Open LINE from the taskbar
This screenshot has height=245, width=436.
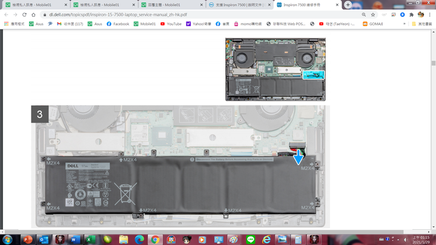pos(251,240)
